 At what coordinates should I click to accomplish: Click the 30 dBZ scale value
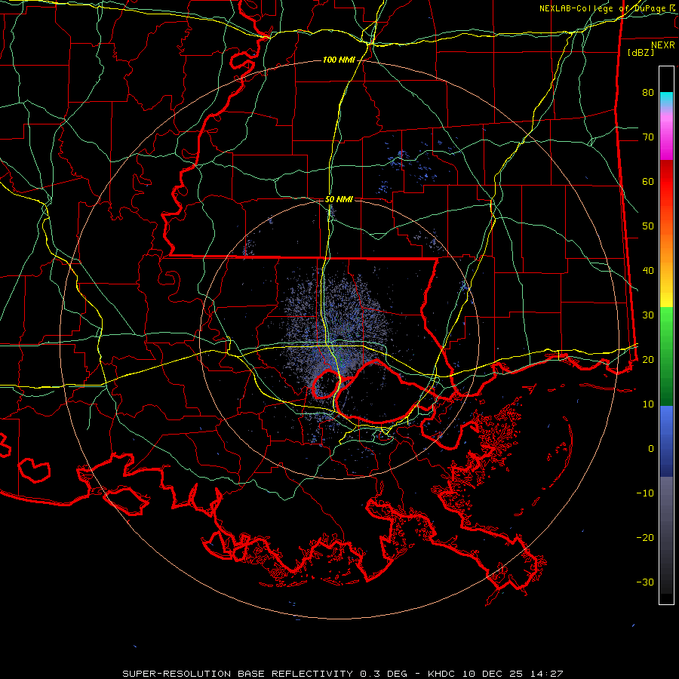(x=648, y=315)
